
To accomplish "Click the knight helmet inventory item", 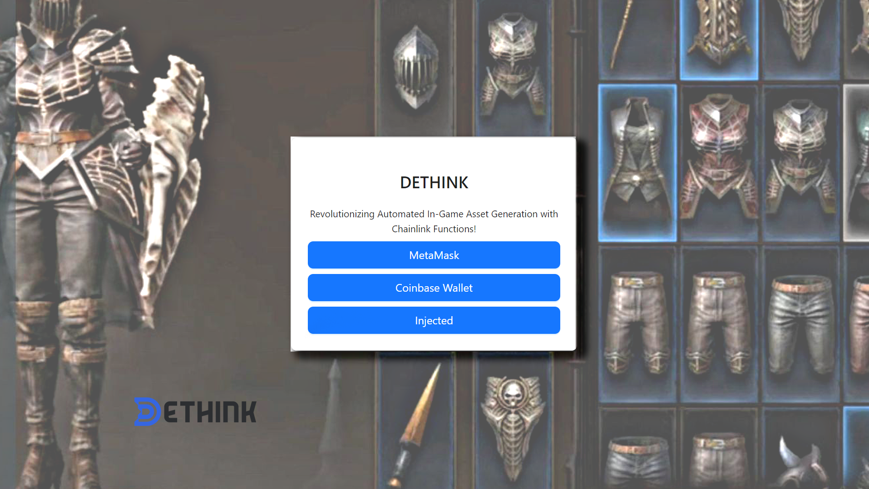I will 415,67.
